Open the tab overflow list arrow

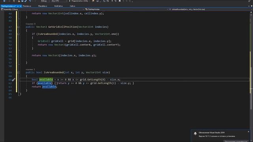pyautogui.click(x=249, y=6)
